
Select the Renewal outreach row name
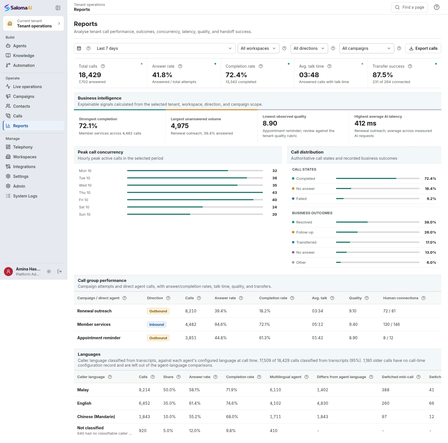(x=94, y=311)
